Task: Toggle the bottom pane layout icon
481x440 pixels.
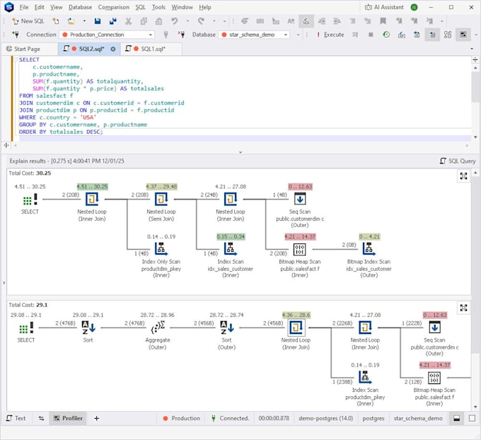Action: click(456, 418)
